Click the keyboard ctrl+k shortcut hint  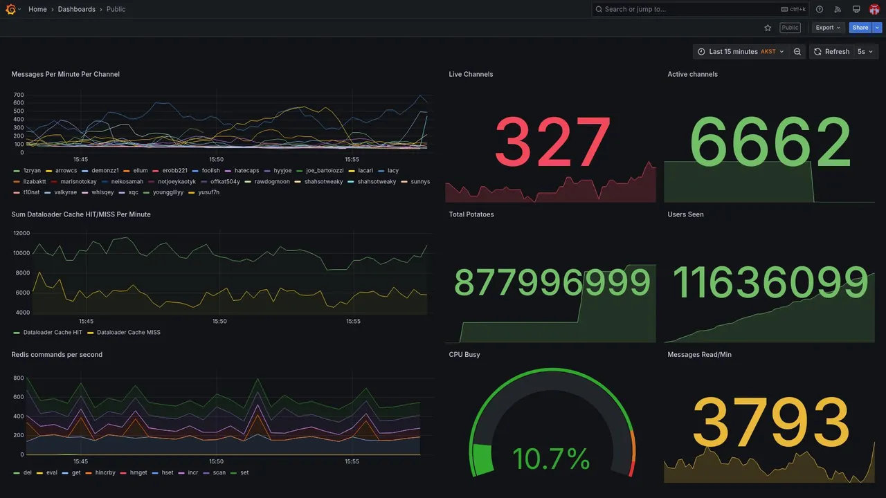[x=793, y=9]
